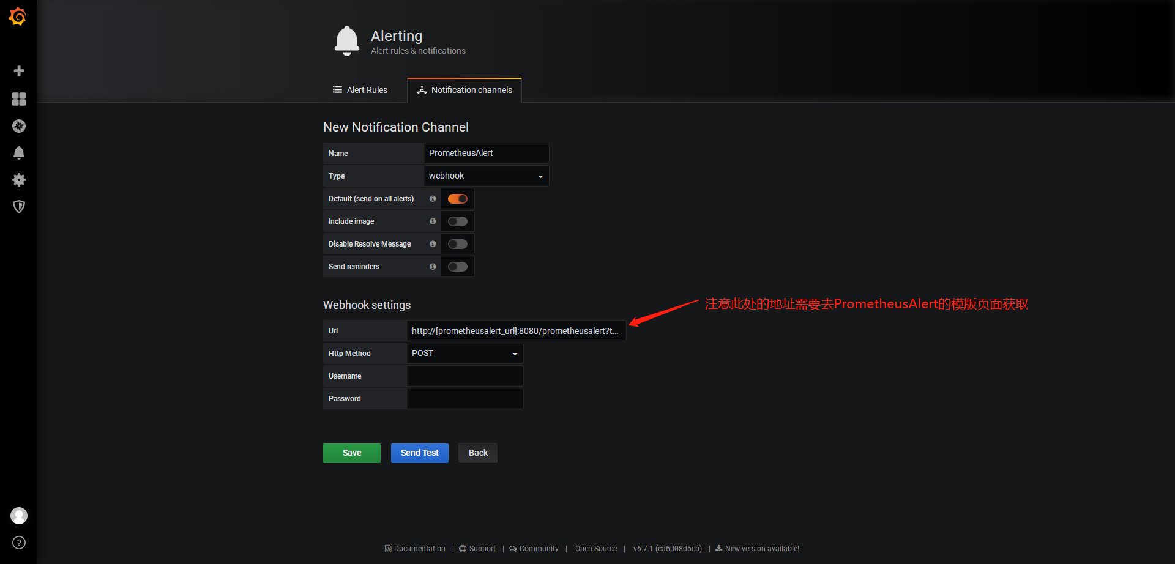This screenshot has height=564, width=1175.
Task: Click the Grafana logo home icon
Action: [18, 17]
